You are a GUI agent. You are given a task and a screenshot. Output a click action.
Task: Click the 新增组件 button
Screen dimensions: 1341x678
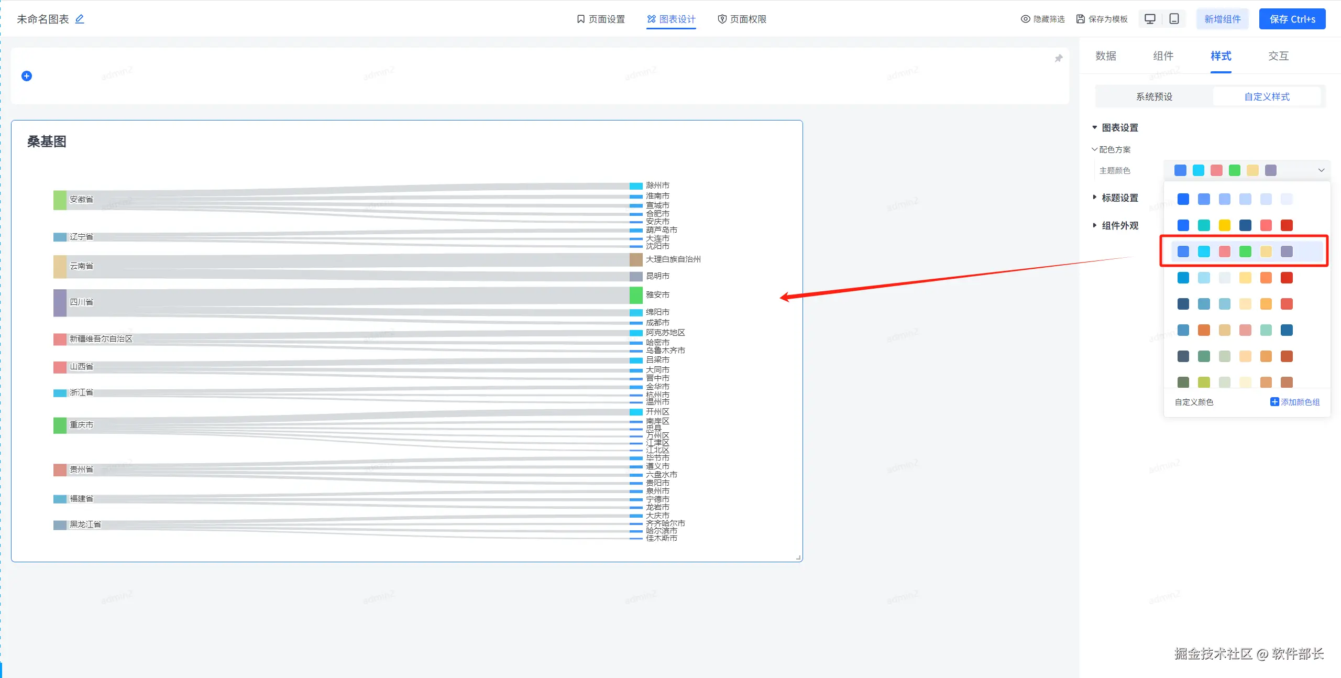coord(1222,19)
